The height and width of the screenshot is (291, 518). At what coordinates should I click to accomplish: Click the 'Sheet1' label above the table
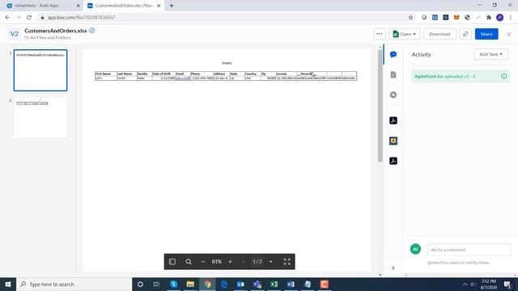tap(227, 63)
